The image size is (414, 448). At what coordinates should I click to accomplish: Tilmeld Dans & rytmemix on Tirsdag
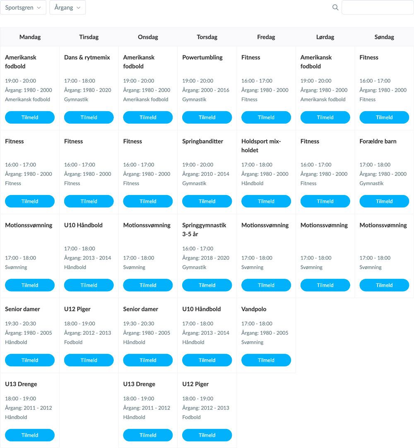89,117
